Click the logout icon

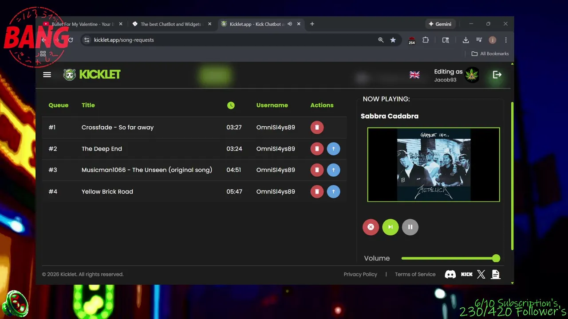pos(497,75)
